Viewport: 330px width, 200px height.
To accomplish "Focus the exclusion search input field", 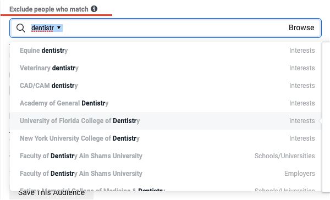I will click(166, 28).
